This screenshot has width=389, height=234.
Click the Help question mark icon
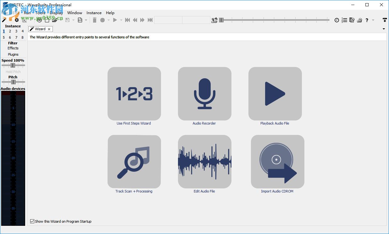tap(367, 20)
